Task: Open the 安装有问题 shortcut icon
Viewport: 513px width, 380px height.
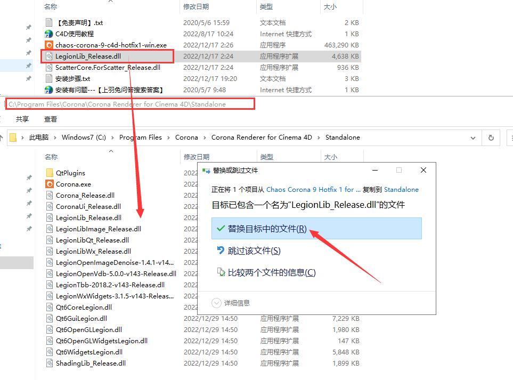Action: click(x=49, y=90)
